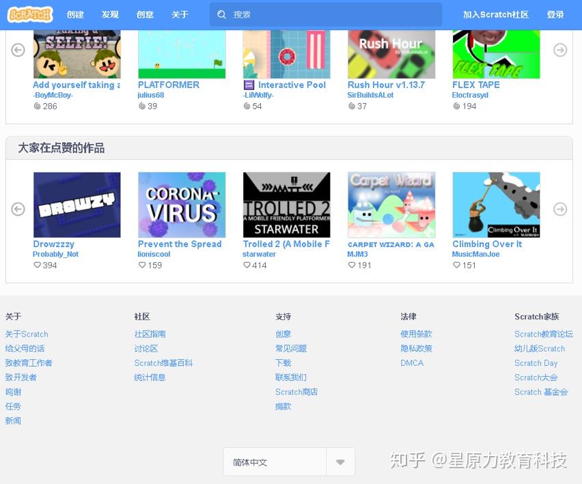Click the Scratch logo to return home
The width and height of the screenshot is (582, 484).
[29, 14]
